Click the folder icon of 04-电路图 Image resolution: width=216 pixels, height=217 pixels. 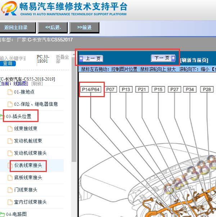(x=2, y=214)
